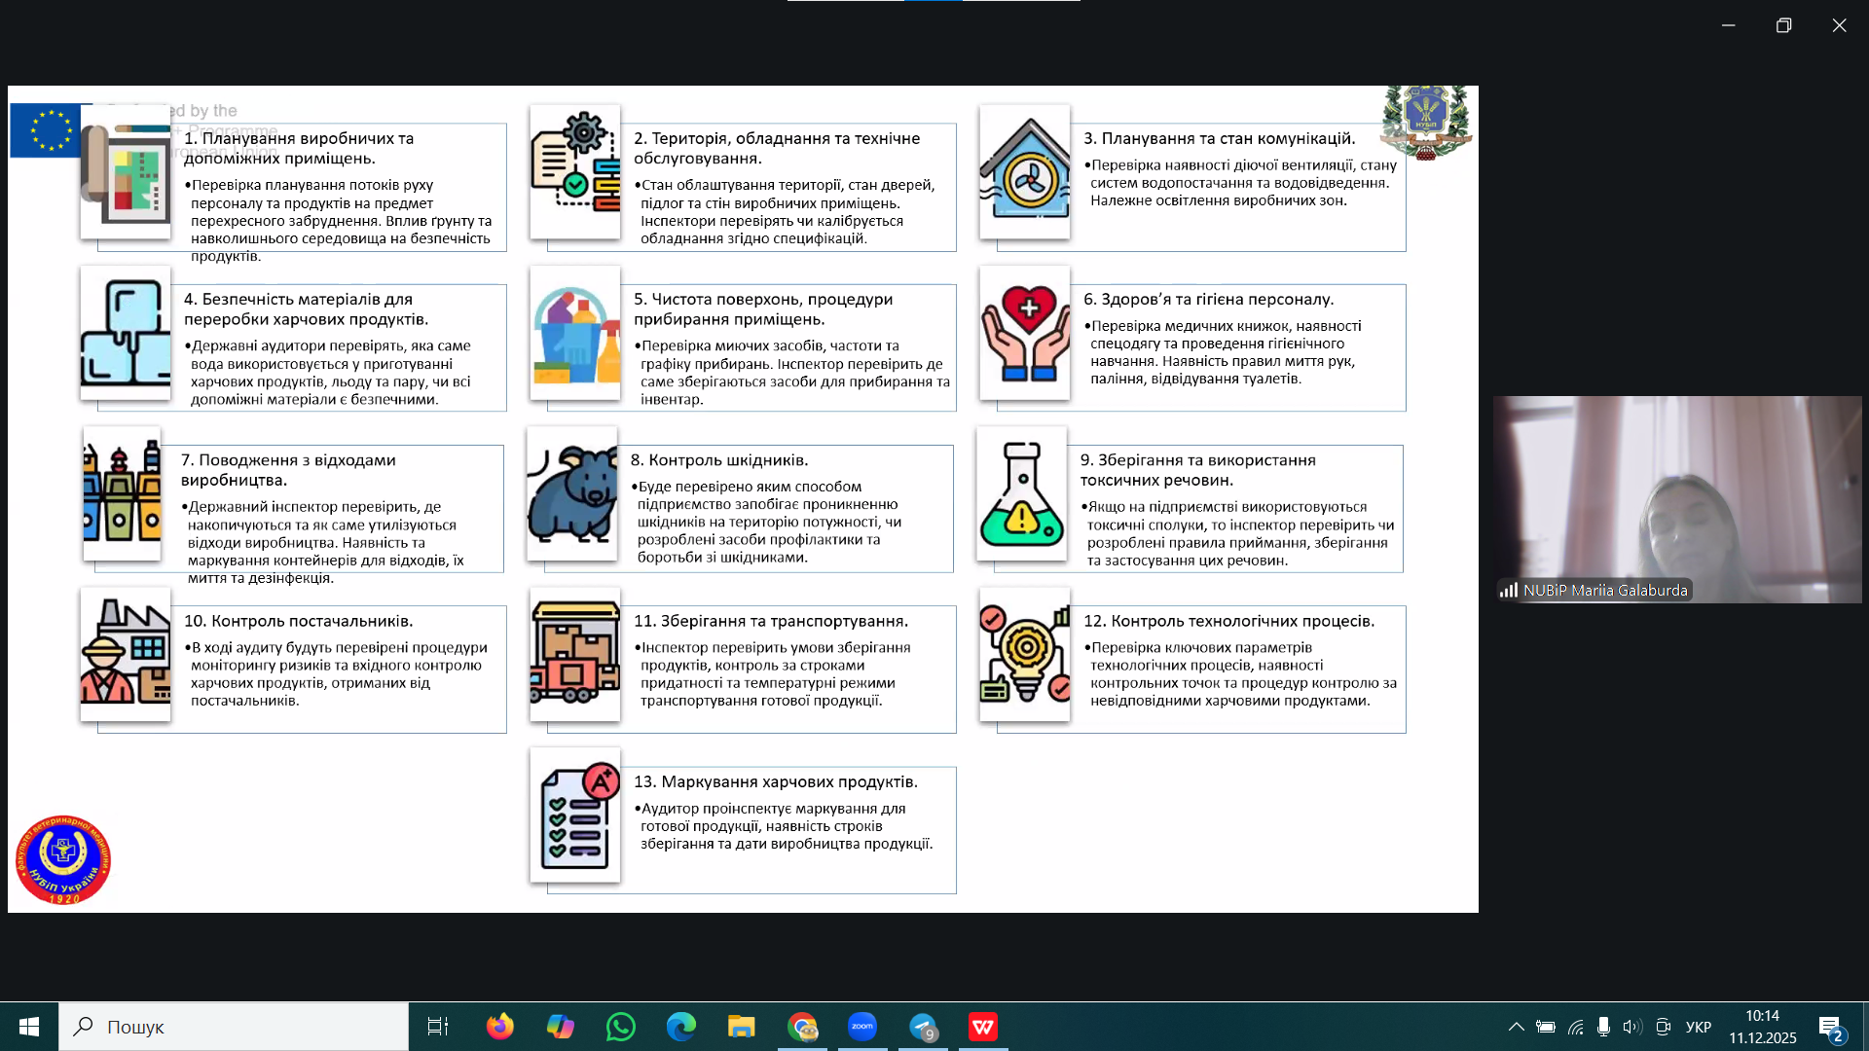Open Windows Start menu

click(29, 1027)
